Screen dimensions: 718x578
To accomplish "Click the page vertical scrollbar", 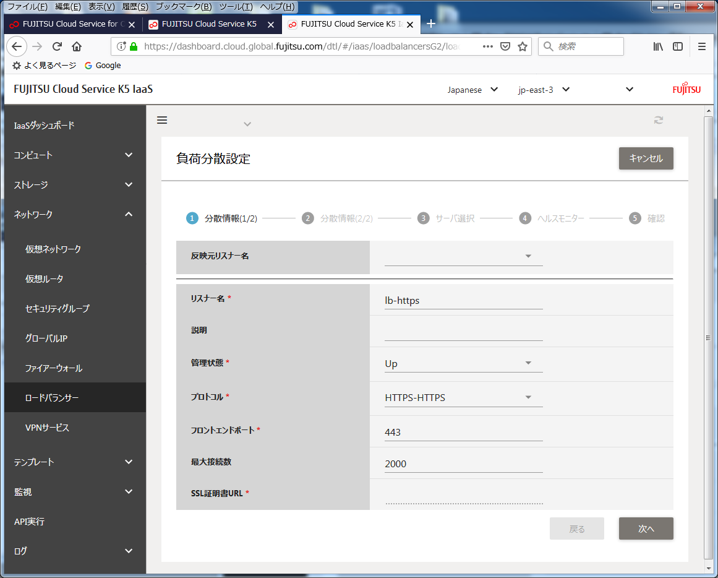I will [708, 339].
